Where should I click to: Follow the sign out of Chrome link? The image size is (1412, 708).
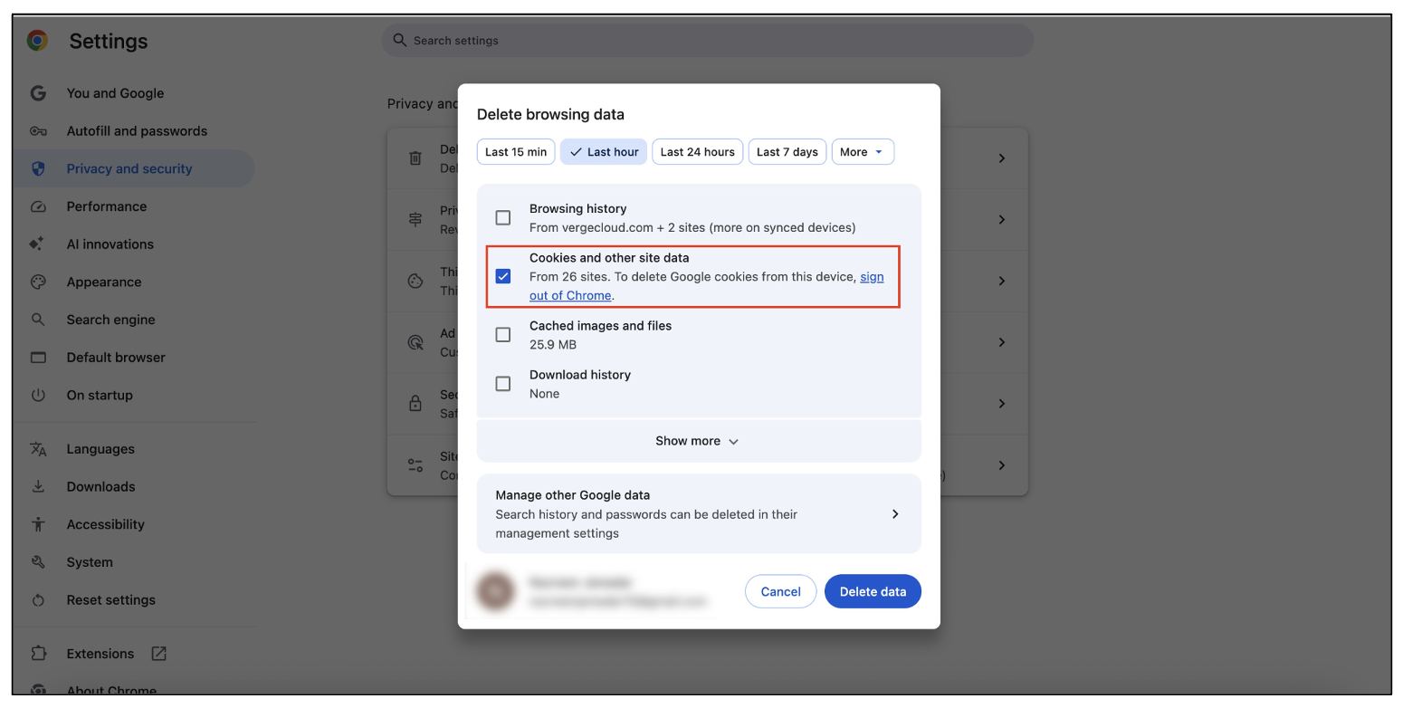click(570, 295)
